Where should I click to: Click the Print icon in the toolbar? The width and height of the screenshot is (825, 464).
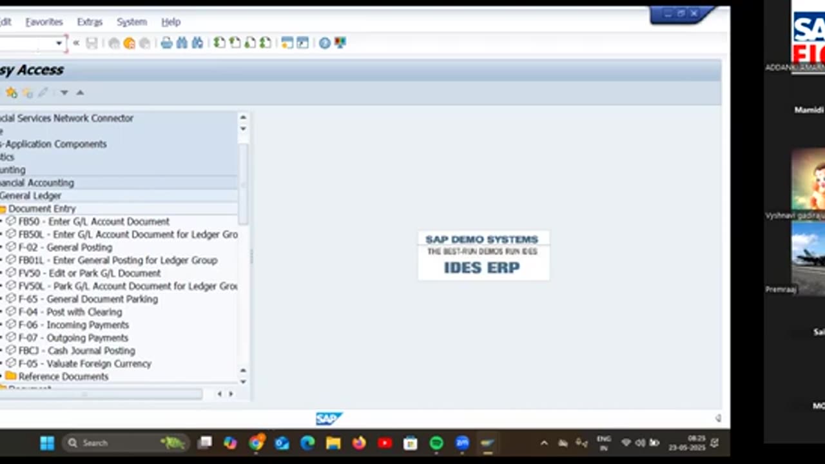pyautogui.click(x=167, y=43)
